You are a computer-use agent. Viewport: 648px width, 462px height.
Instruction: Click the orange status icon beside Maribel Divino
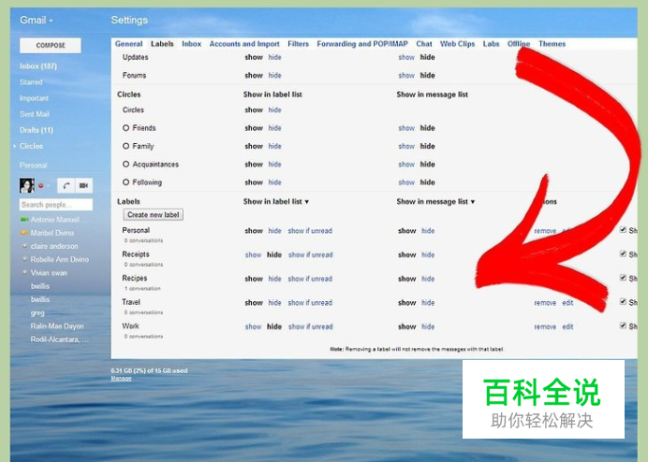point(24,233)
